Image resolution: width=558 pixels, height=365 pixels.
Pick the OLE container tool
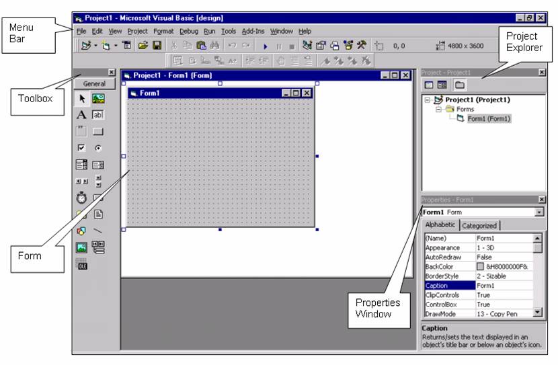[x=82, y=264]
